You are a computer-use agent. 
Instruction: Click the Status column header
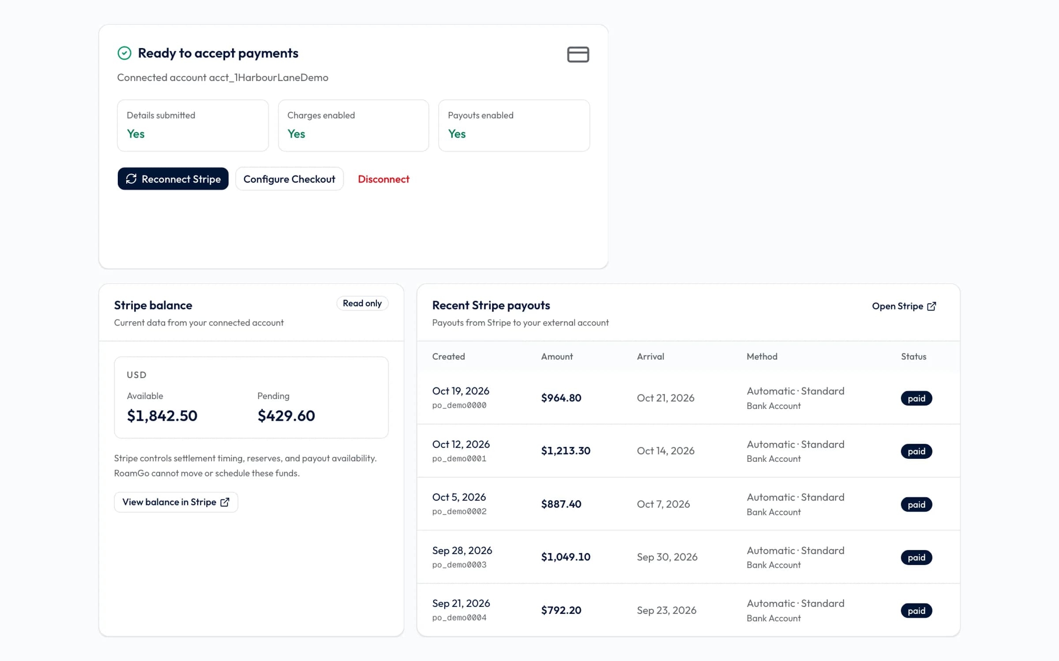point(913,356)
